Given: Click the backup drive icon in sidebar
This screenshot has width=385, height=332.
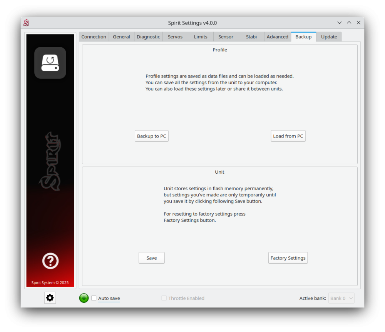Looking at the screenshot, I should click(x=50, y=63).
